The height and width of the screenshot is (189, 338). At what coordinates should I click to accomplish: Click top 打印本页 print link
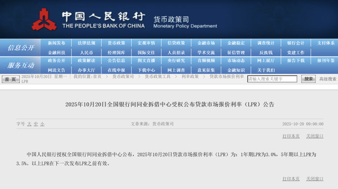291,136
